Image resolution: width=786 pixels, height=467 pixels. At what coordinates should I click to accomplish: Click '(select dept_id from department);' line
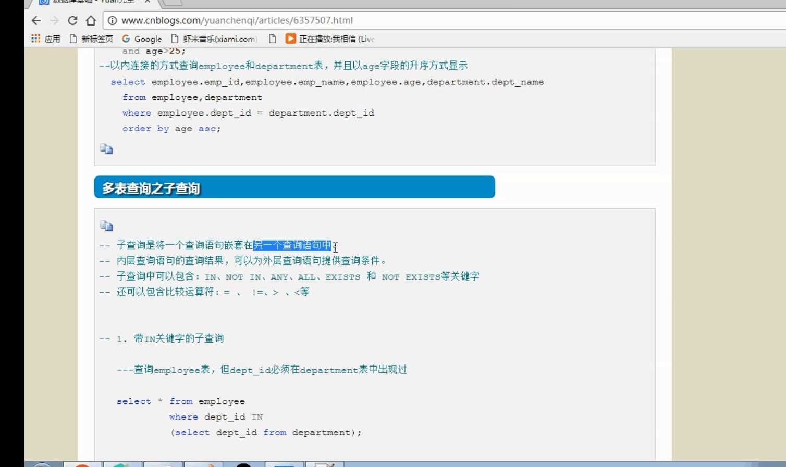point(266,433)
